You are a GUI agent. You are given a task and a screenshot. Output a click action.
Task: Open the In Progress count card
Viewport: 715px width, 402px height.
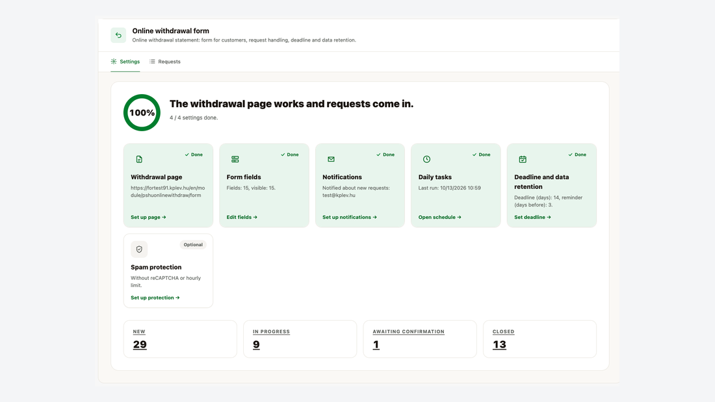[x=300, y=339]
